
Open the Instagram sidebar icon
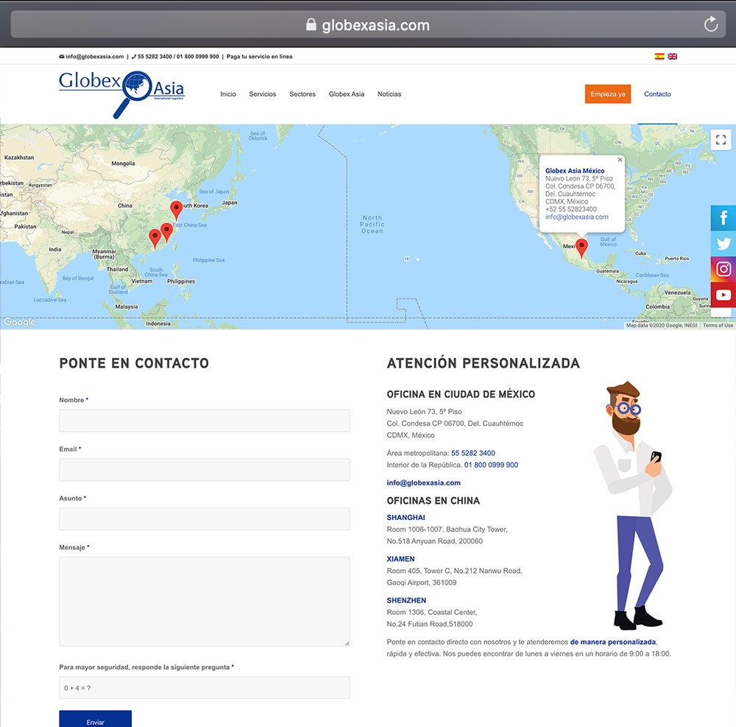tap(723, 269)
